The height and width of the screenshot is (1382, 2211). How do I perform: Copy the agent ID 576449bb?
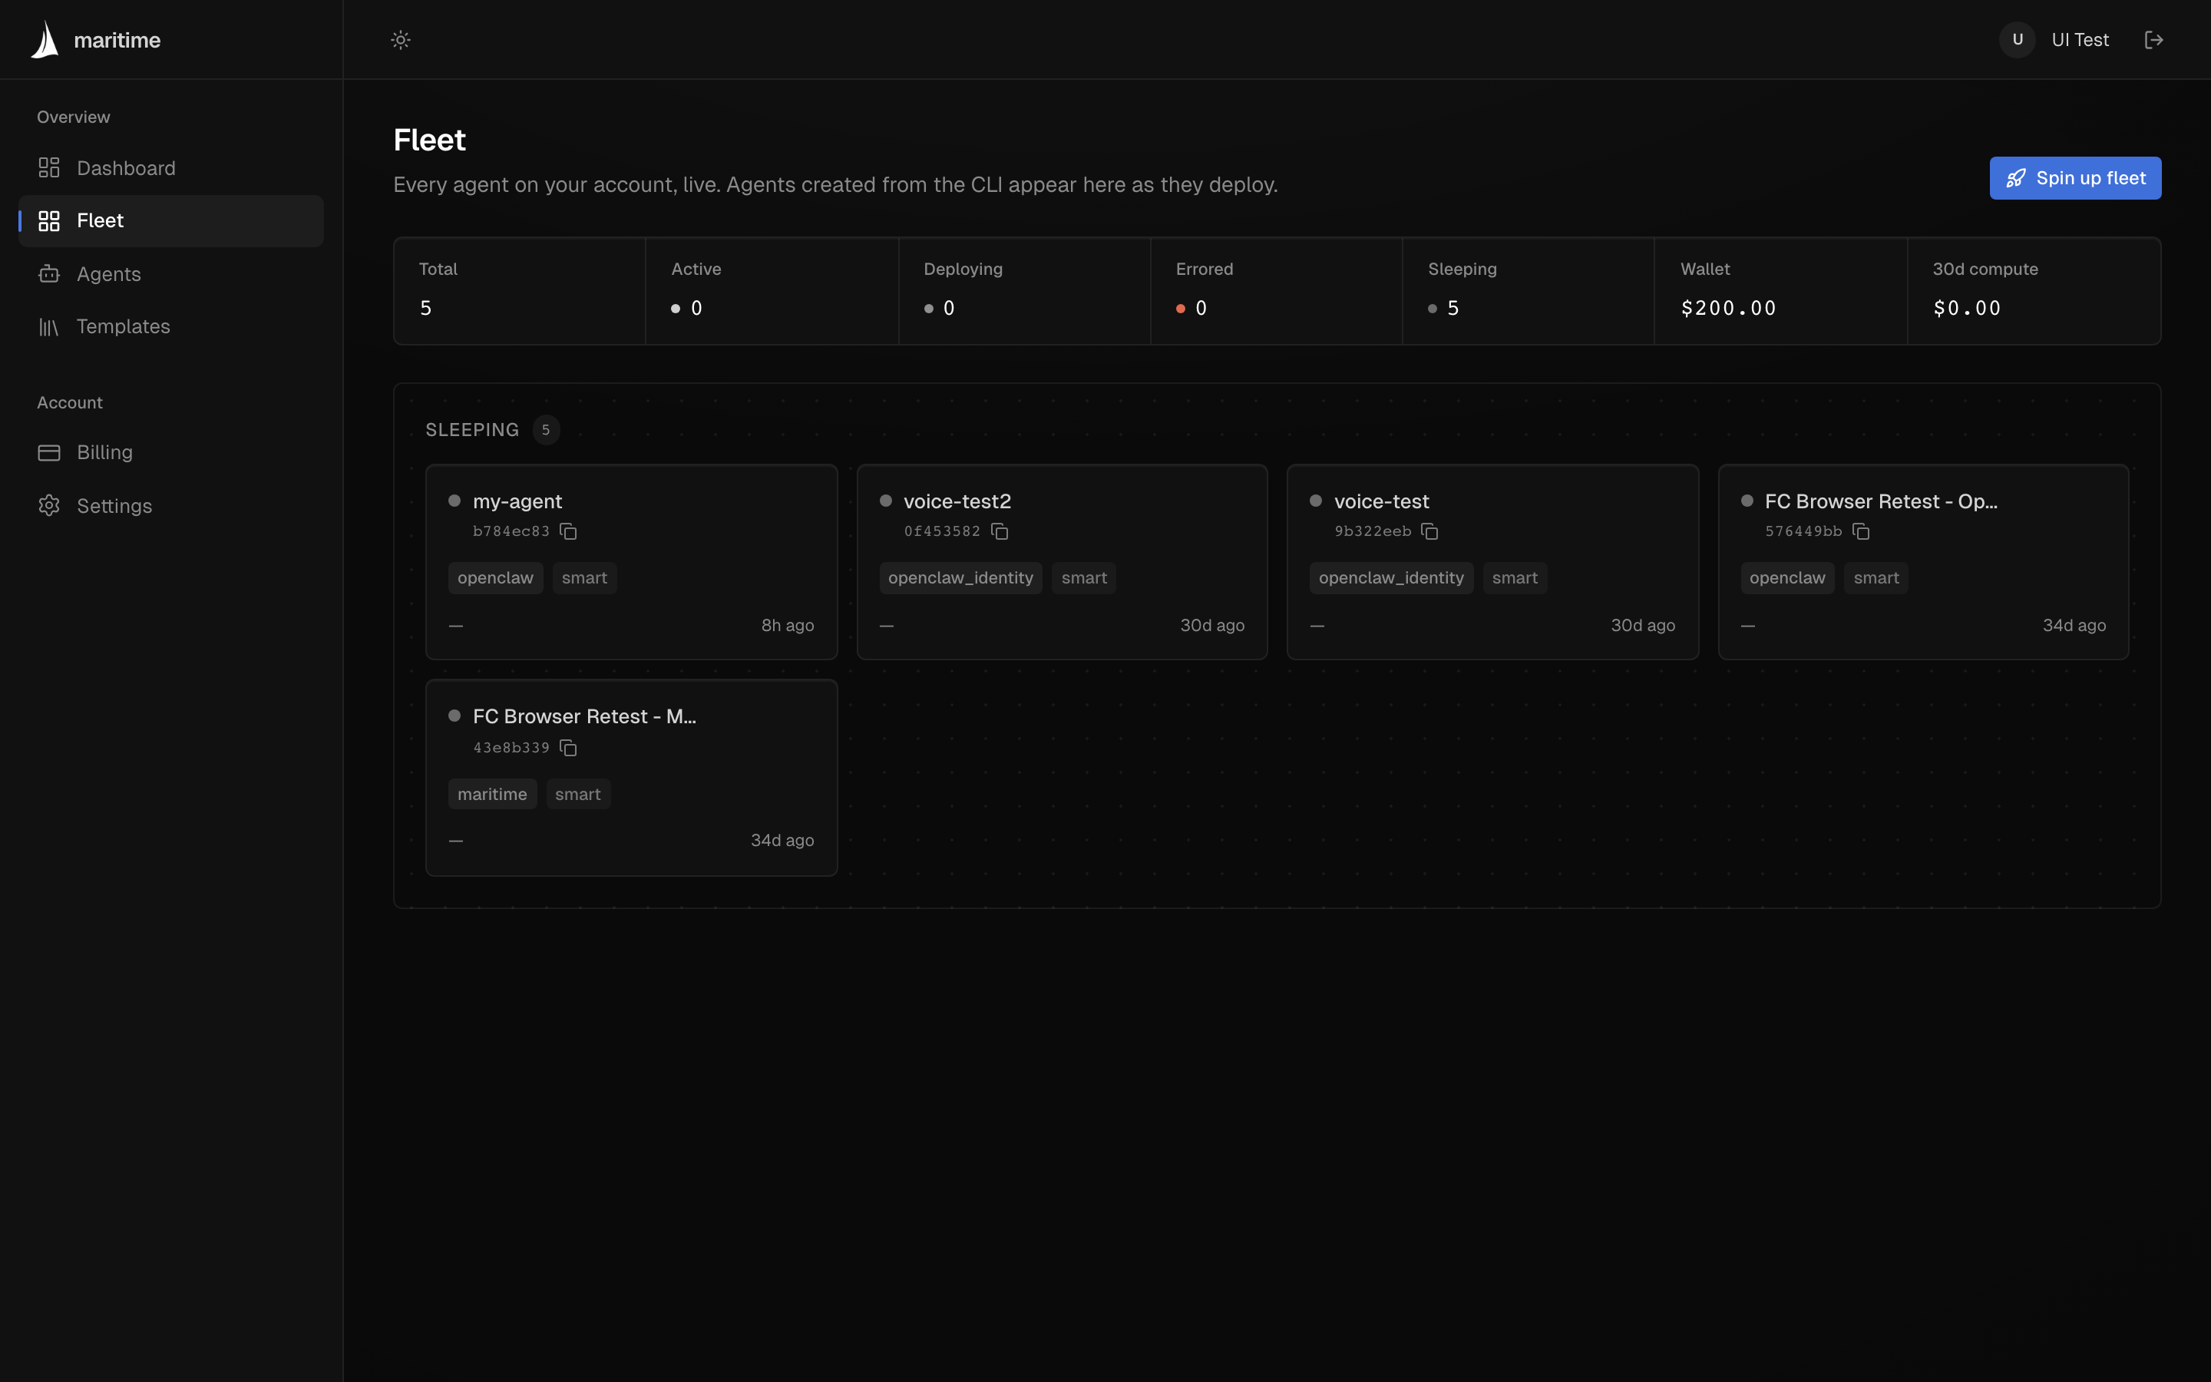tap(1861, 531)
